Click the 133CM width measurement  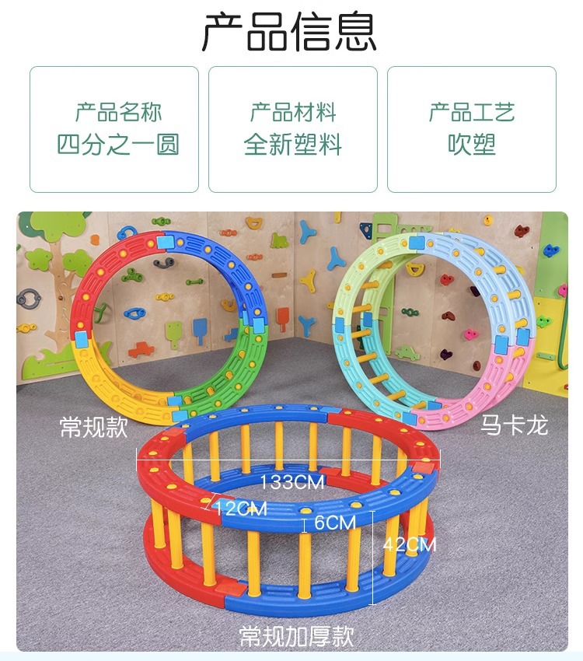292,482
